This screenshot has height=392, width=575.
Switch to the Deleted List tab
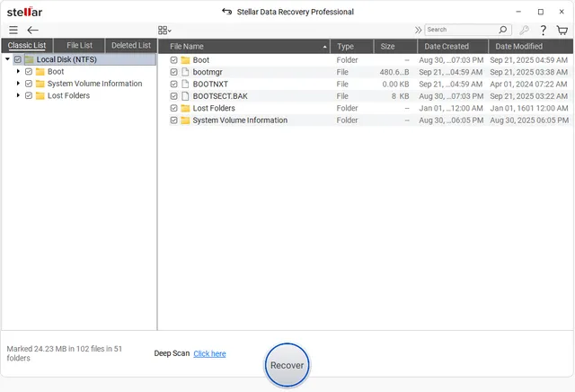click(x=130, y=45)
